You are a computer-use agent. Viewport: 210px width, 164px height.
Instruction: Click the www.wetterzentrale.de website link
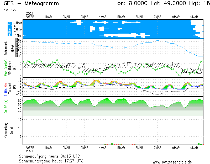pyautogui.click(x=172, y=162)
